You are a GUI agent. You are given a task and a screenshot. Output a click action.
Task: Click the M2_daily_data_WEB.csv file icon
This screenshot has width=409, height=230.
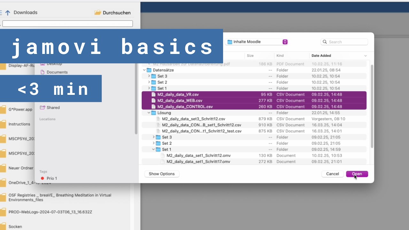153,101
